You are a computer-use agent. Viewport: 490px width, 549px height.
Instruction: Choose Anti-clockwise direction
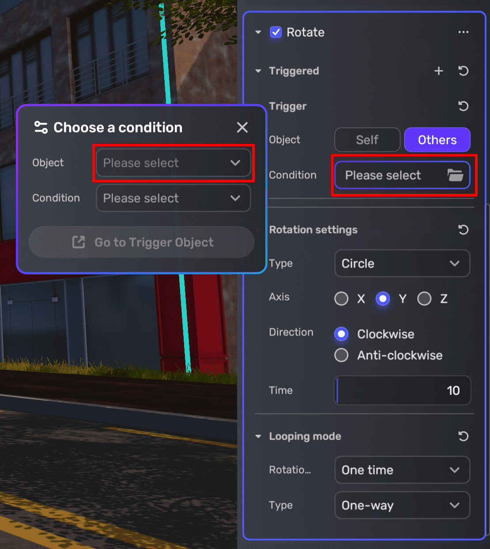click(341, 355)
